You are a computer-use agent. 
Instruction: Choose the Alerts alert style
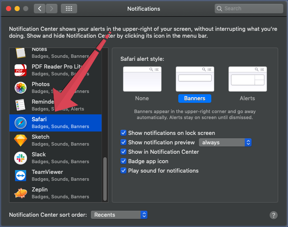coord(247,79)
